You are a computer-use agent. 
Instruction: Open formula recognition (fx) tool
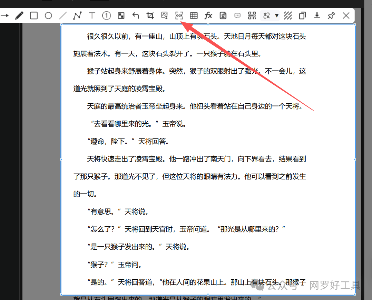point(208,15)
